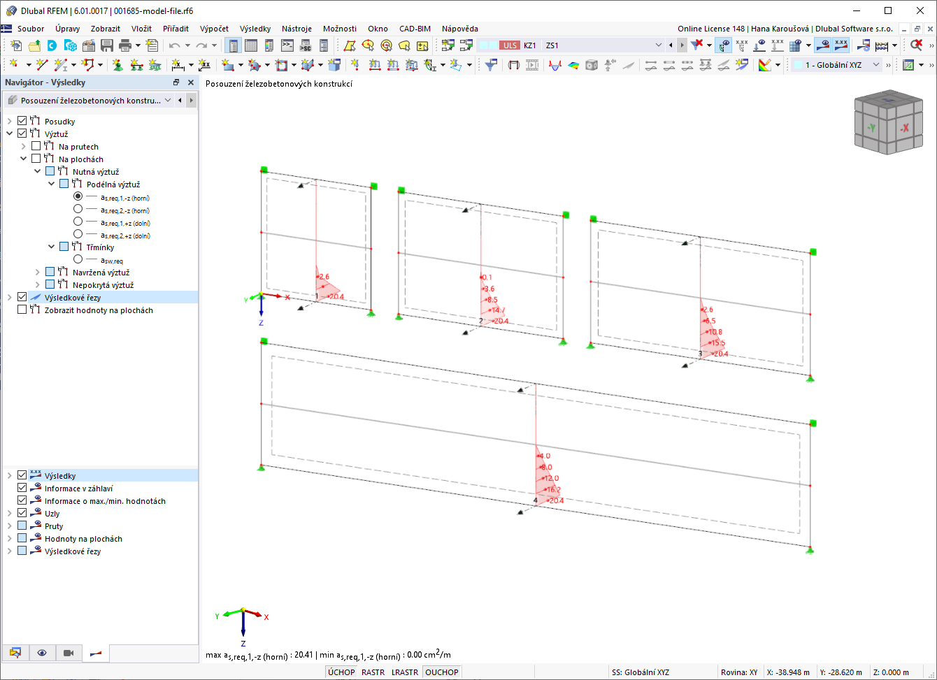The height and width of the screenshot is (680, 937).
Task: Toggle the LRASTR status bar button
Action: click(405, 672)
